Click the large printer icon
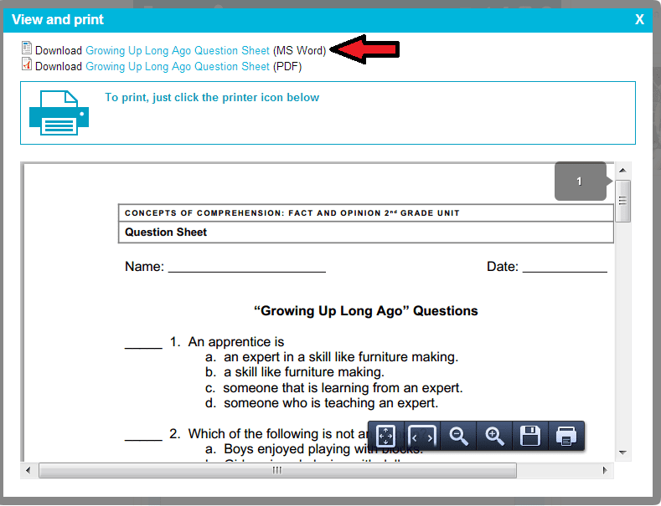The width and height of the screenshot is (661, 506). [x=59, y=113]
